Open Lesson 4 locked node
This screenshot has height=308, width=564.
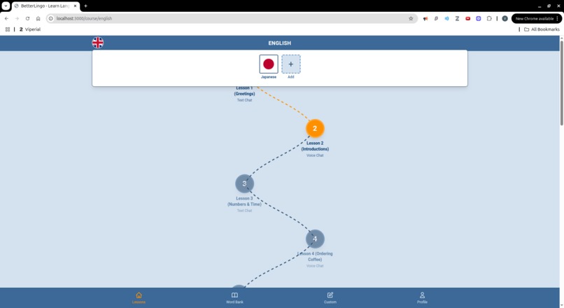click(x=315, y=239)
